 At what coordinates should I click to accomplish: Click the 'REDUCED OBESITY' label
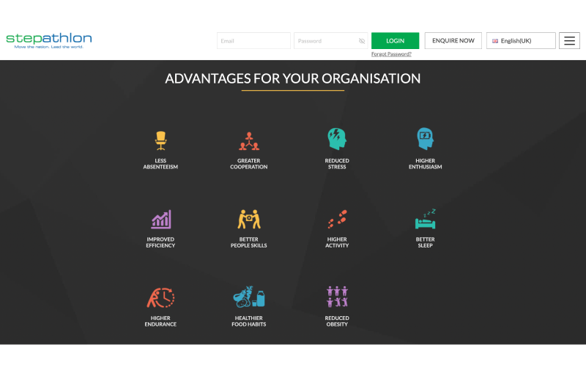337,321
